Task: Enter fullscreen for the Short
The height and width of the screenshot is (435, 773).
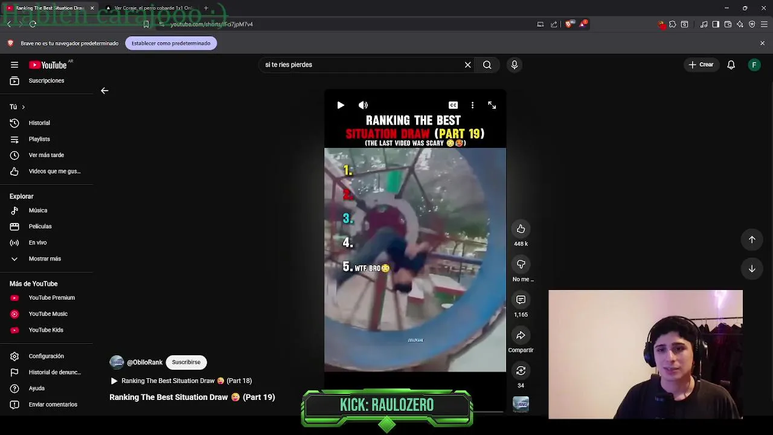Action: tap(492, 105)
